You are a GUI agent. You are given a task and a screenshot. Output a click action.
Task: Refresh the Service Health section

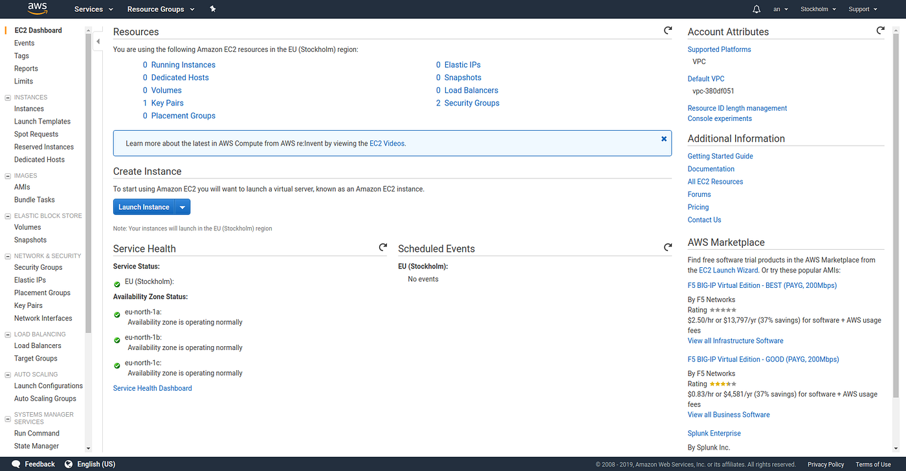tap(383, 247)
